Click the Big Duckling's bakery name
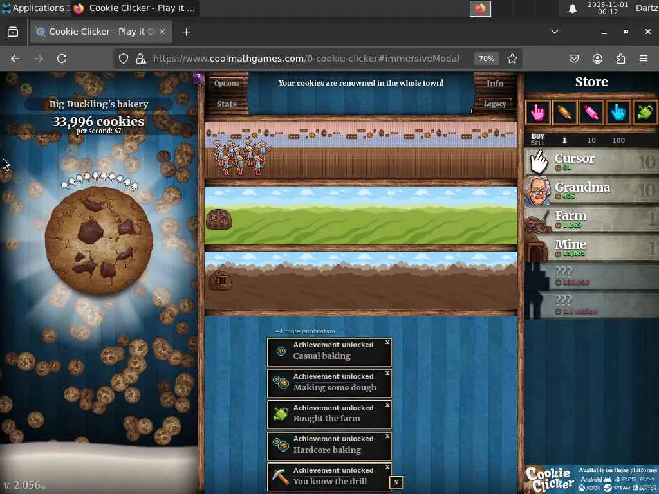659x494 pixels. coord(98,104)
